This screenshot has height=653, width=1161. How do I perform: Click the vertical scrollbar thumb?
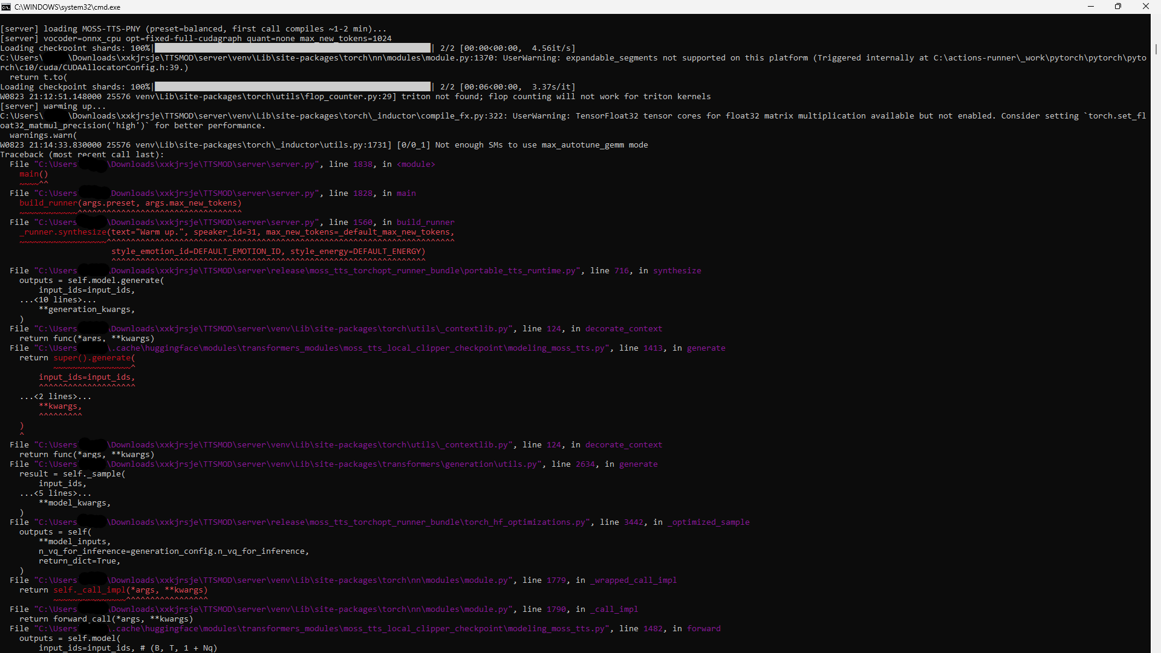click(x=1156, y=48)
